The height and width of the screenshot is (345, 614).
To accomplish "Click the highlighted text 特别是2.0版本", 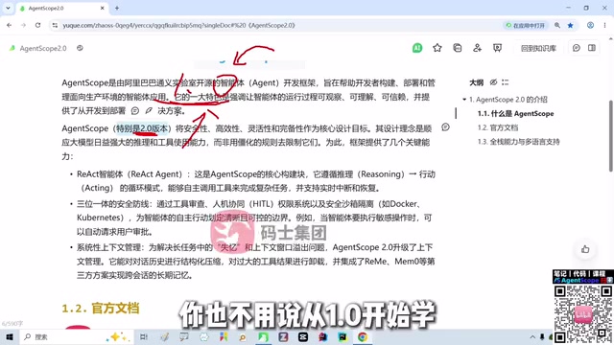I will pos(142,128).
